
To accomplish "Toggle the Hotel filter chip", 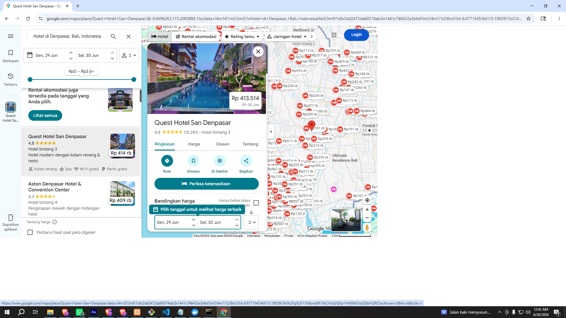I will point(160,37).
